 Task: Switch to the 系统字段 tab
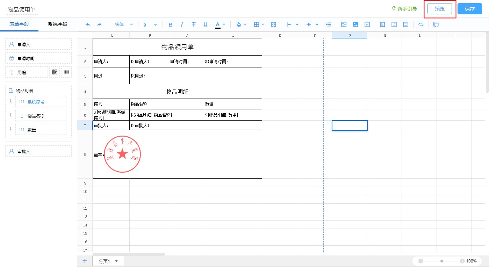58,24
